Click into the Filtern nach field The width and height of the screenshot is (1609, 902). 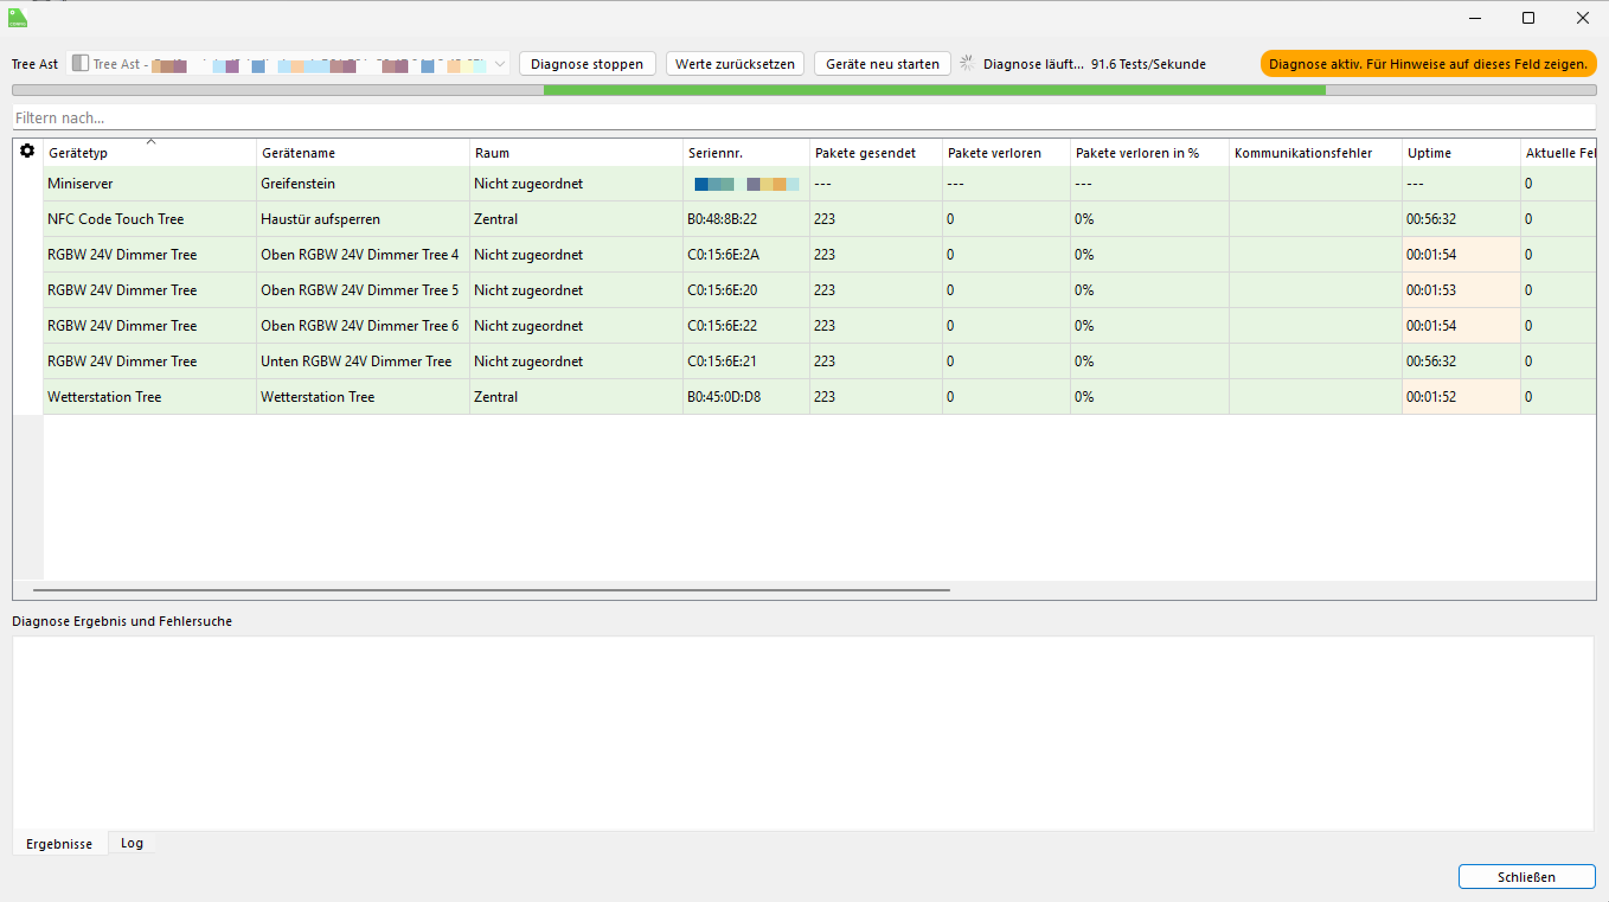tap(804, 117)
